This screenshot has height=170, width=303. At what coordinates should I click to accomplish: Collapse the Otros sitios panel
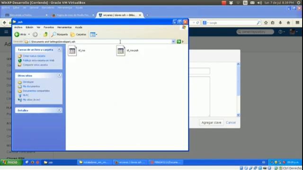pos(59,75)
